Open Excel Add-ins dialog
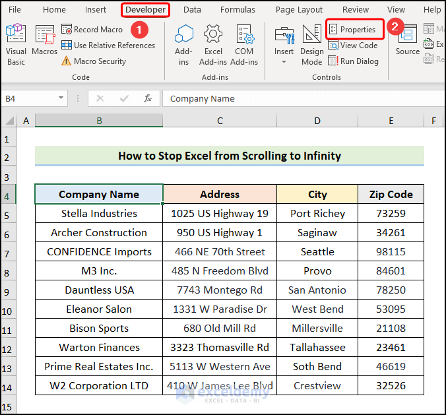This screenshot has height=415, width=446. [213, 46]
